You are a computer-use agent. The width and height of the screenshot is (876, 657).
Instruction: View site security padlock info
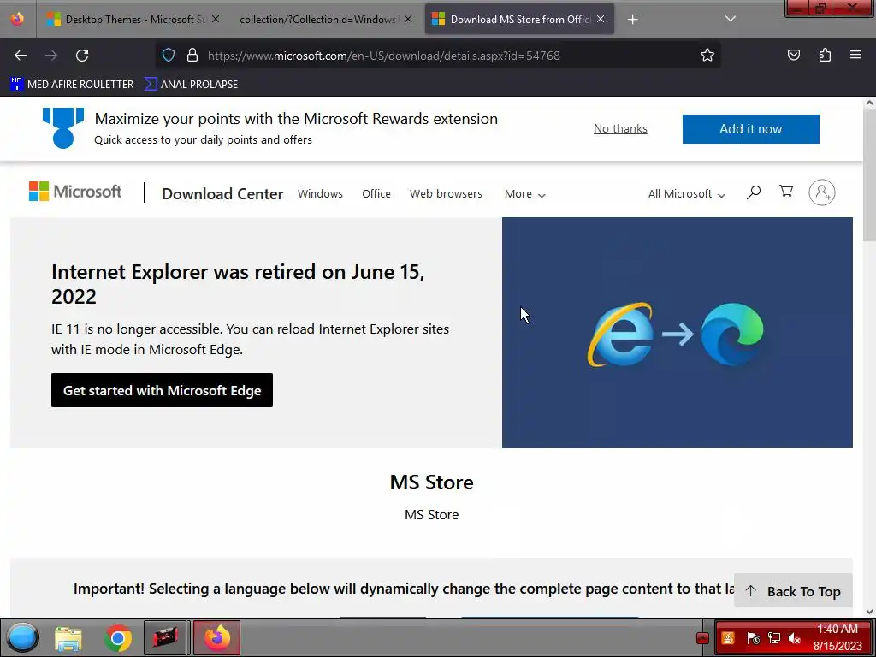(192, 55)
